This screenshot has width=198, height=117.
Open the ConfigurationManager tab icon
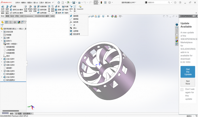pos(11,22)
